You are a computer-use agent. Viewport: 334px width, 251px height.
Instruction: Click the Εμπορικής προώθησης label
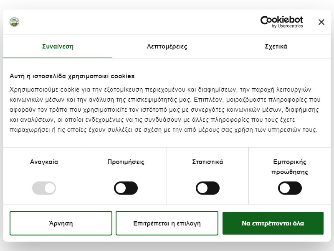coord(290,167)
